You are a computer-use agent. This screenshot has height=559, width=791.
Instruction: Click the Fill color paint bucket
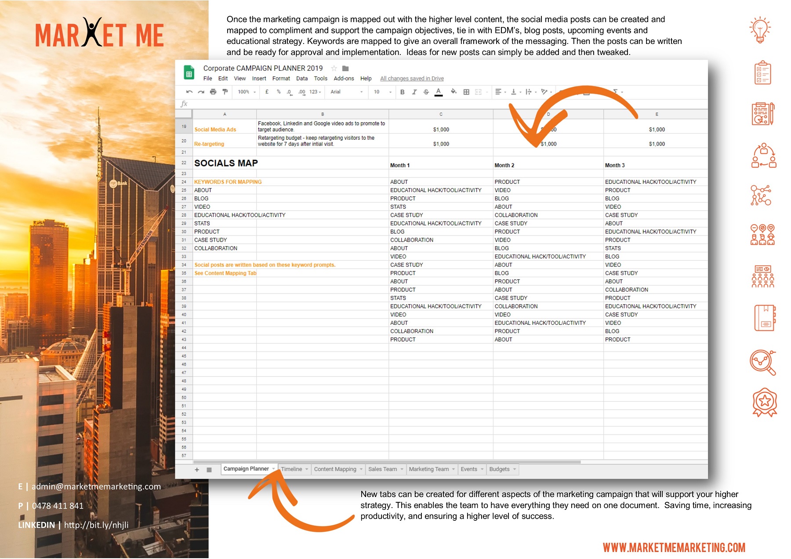(454, 92)
